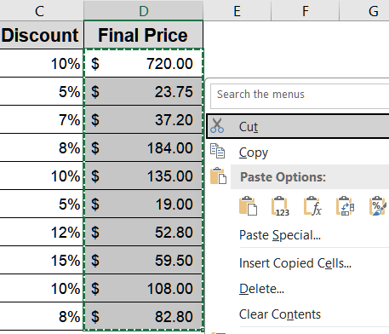
Task: Choose Paste Formatting (percent brush) option
Action: coord(377,206)
